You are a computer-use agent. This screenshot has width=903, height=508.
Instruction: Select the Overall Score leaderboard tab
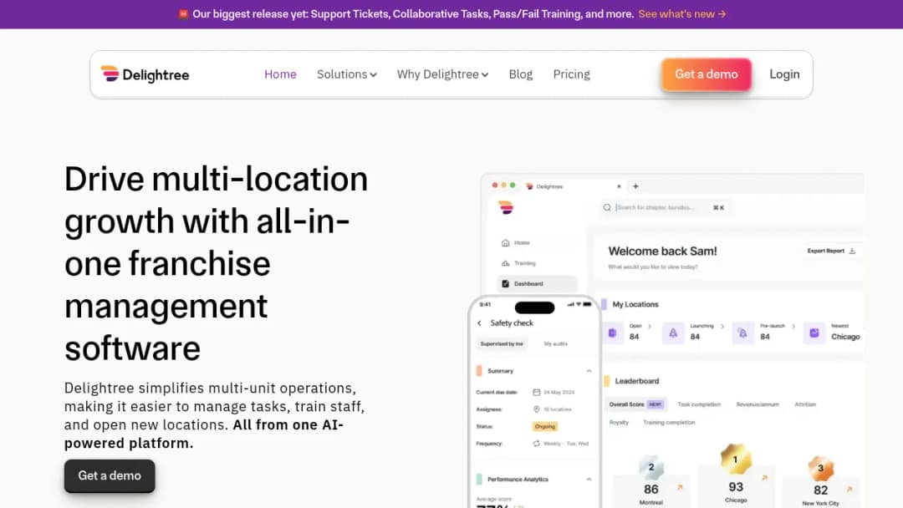[x=635, y=404]
